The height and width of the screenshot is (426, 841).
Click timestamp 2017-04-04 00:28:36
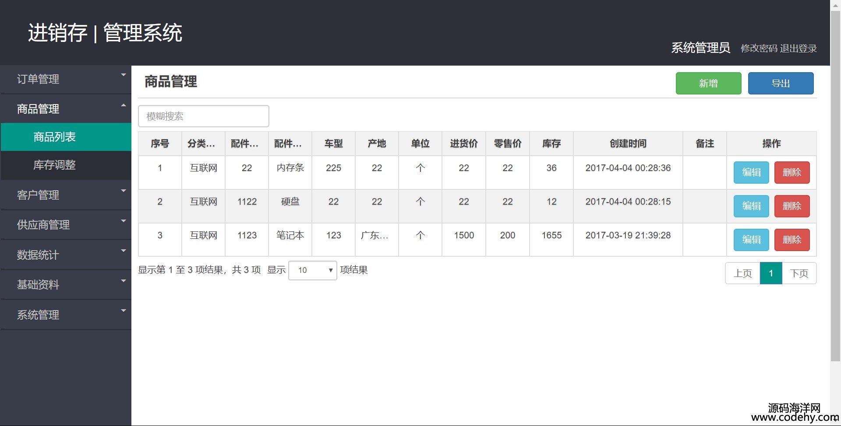click(x=628, y=168)
